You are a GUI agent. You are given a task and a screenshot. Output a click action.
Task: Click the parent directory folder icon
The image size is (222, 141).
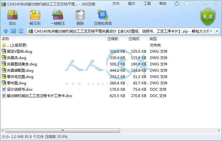(x=4, y=45)
